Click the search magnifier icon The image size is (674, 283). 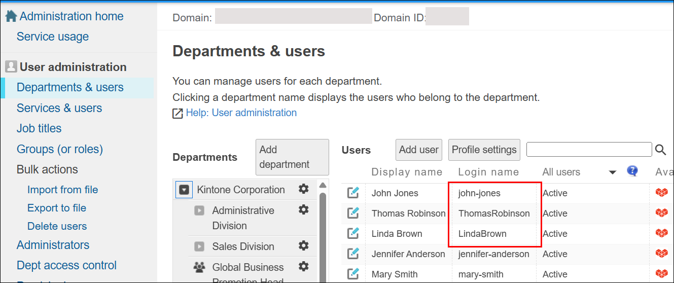click(660, 150)
